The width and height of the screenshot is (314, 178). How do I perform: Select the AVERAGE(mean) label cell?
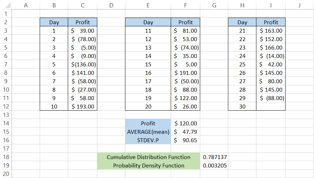tap(148, 132)
